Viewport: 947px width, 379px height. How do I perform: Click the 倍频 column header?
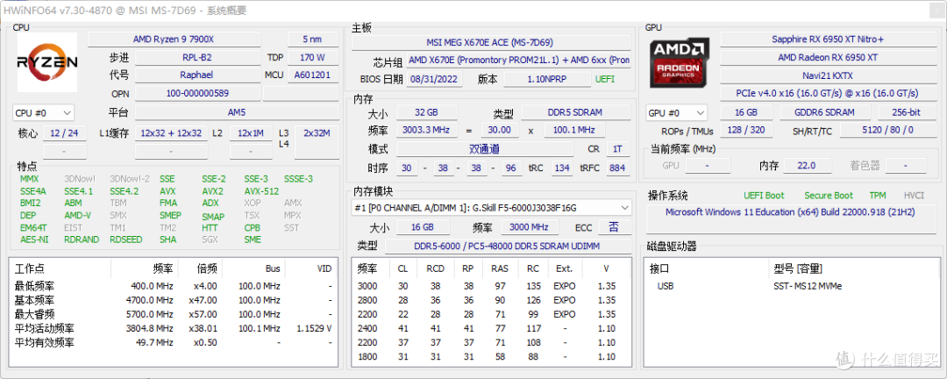[207, 268]
